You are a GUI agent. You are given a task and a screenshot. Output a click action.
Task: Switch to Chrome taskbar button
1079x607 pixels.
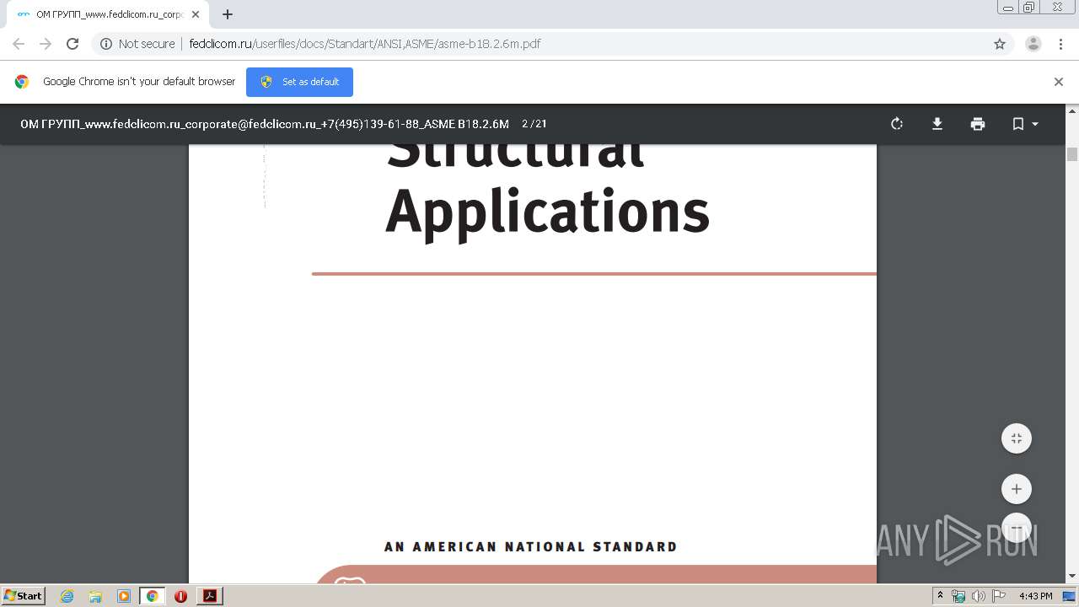153,596
